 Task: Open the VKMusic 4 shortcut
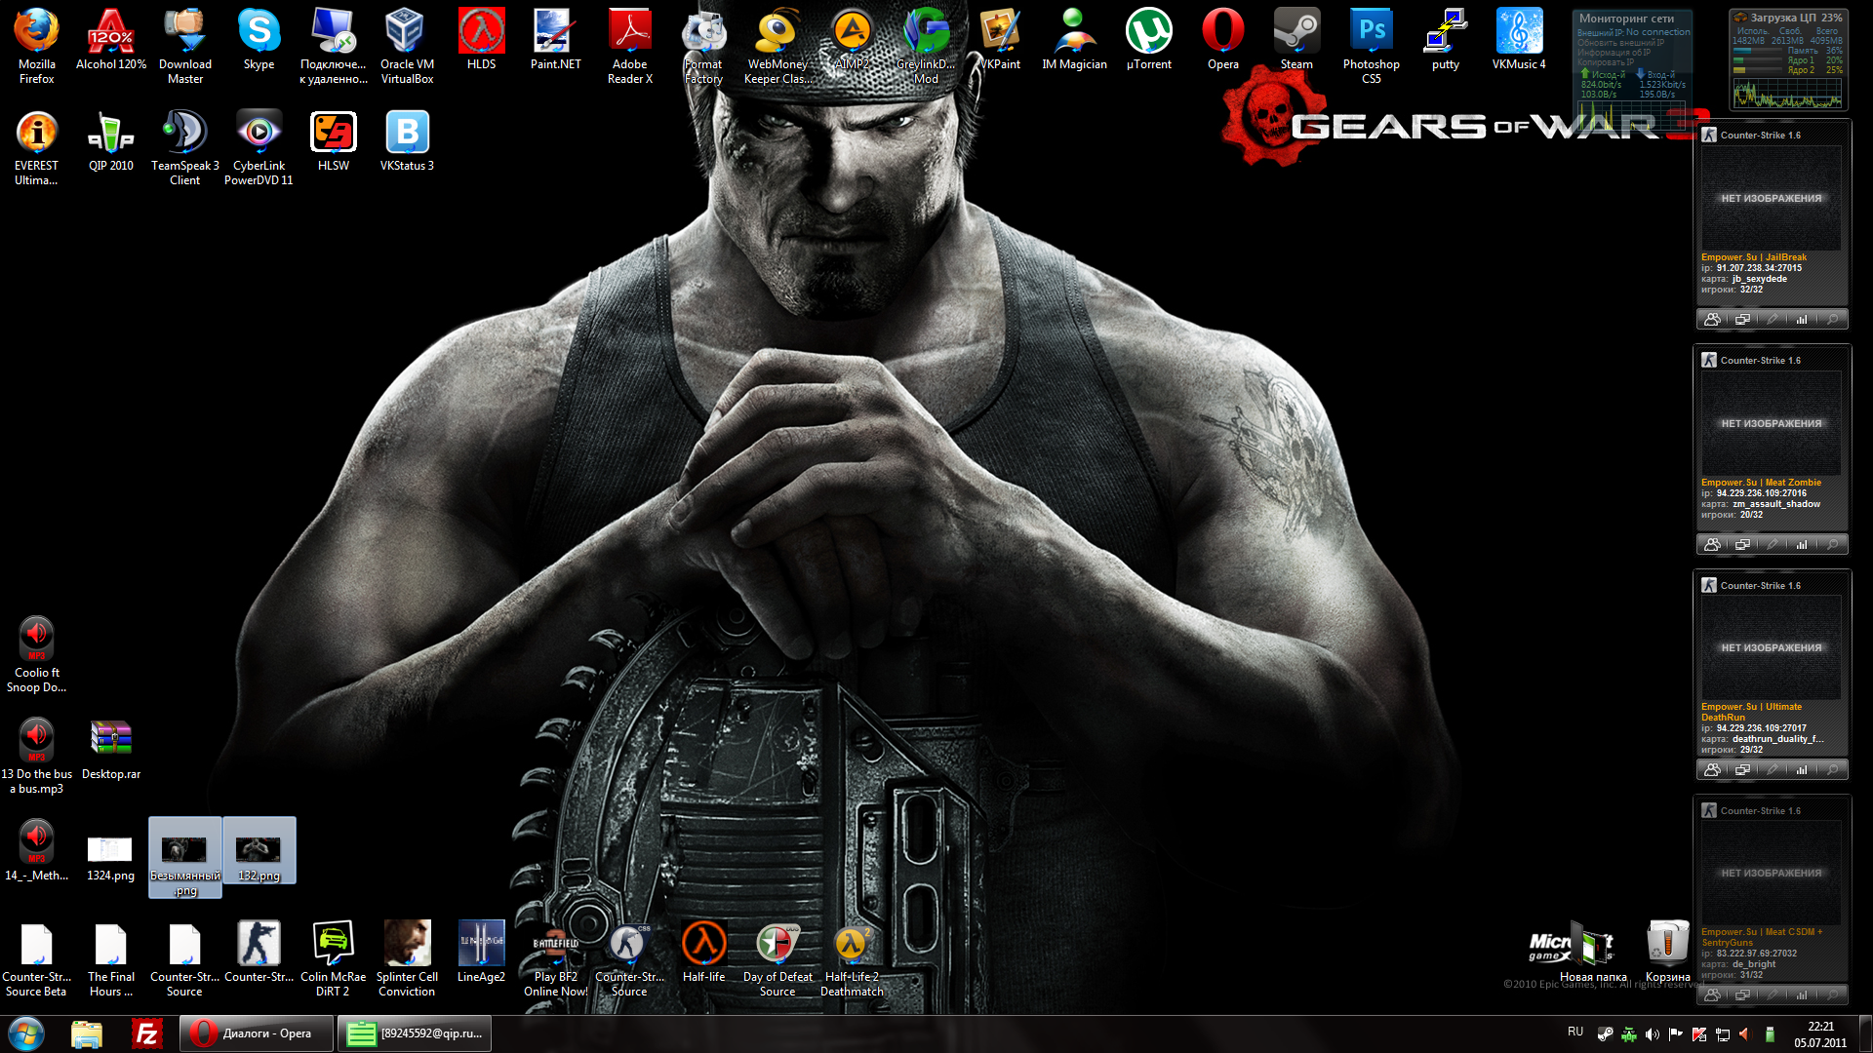pos(1519,40)
